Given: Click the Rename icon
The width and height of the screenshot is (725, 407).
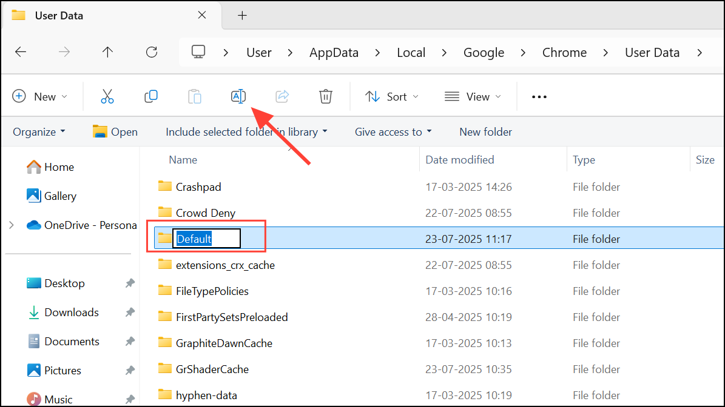Looking at the screenshot, I should 238,96.
